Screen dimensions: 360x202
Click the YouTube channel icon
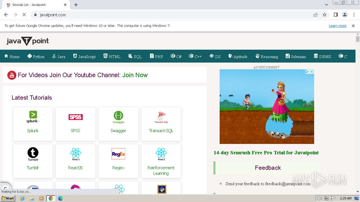point(12,75)
